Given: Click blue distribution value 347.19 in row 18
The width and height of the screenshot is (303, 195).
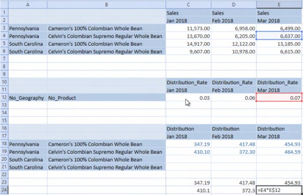Looking at the screenshot, I should click(188, 144).
